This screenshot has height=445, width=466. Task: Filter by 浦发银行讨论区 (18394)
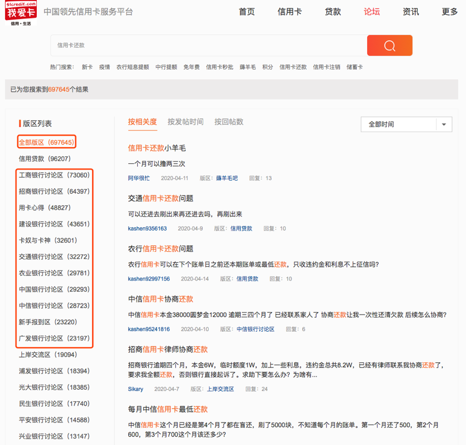pos(54,371)
